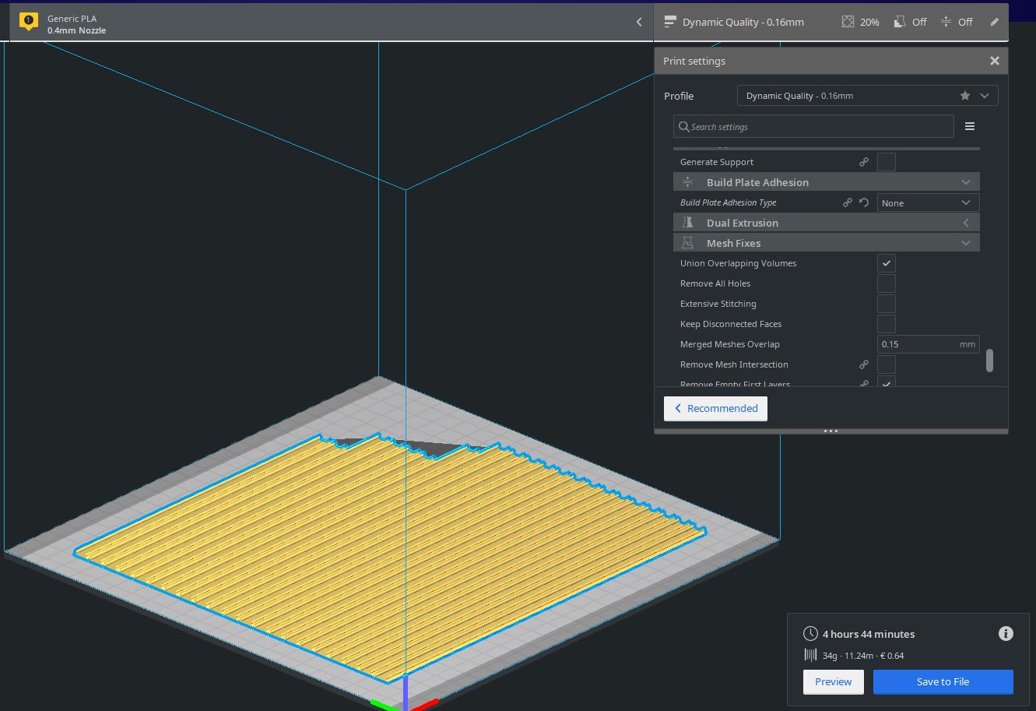Viewport: 1036px width, 711px height.
Task: Click the 'Merged Meshes Overlap' setting label
Action: tap(729, 344)
